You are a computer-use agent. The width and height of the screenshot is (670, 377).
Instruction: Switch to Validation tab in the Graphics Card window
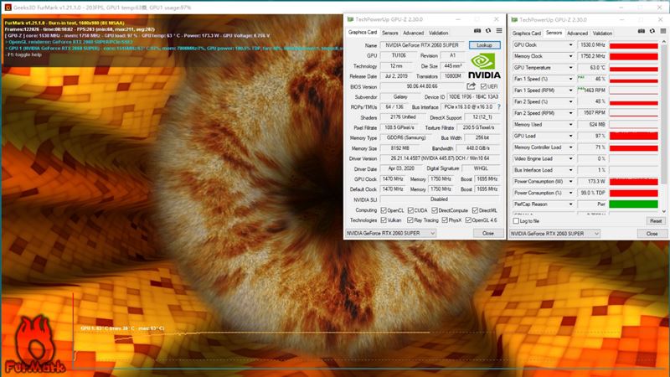coord(438,33)
